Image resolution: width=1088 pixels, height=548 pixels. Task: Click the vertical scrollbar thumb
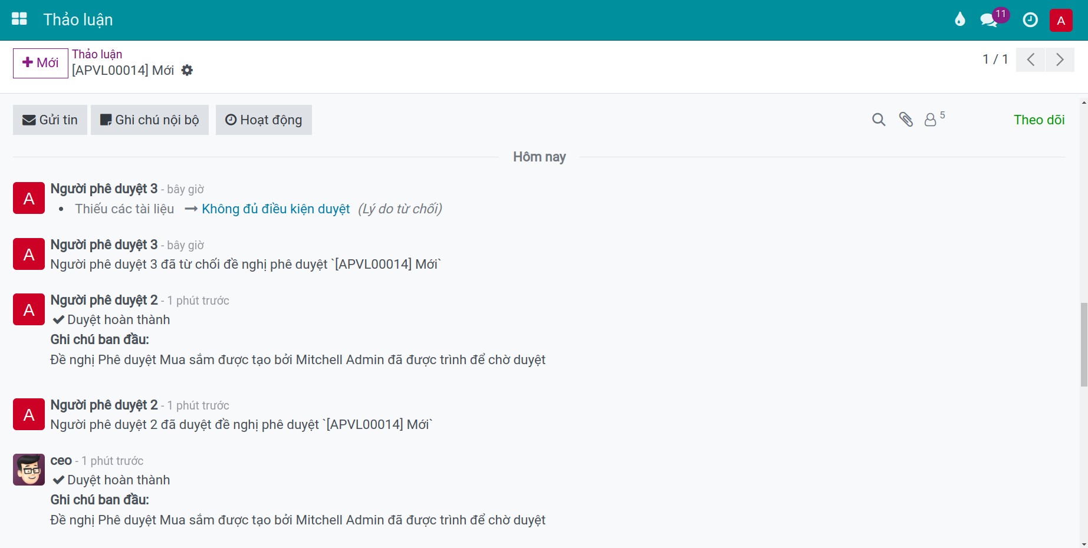[1084, 345]
